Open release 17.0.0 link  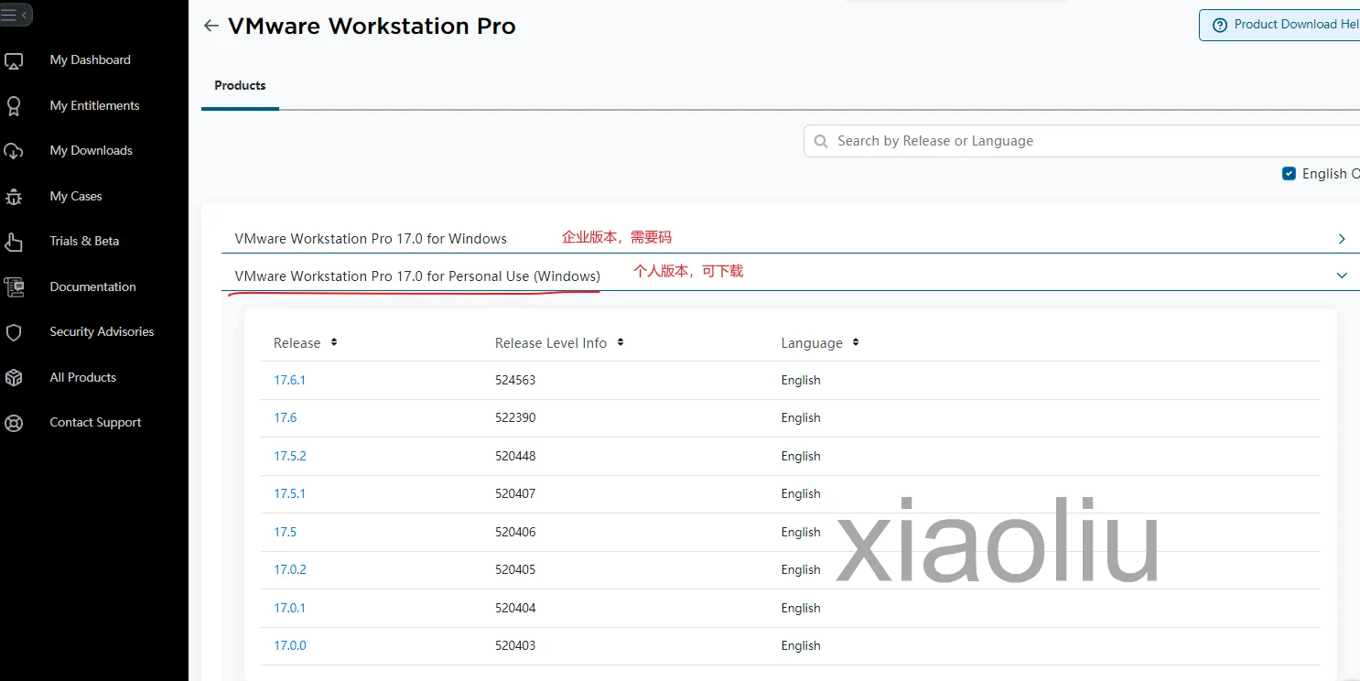[290, 646]
